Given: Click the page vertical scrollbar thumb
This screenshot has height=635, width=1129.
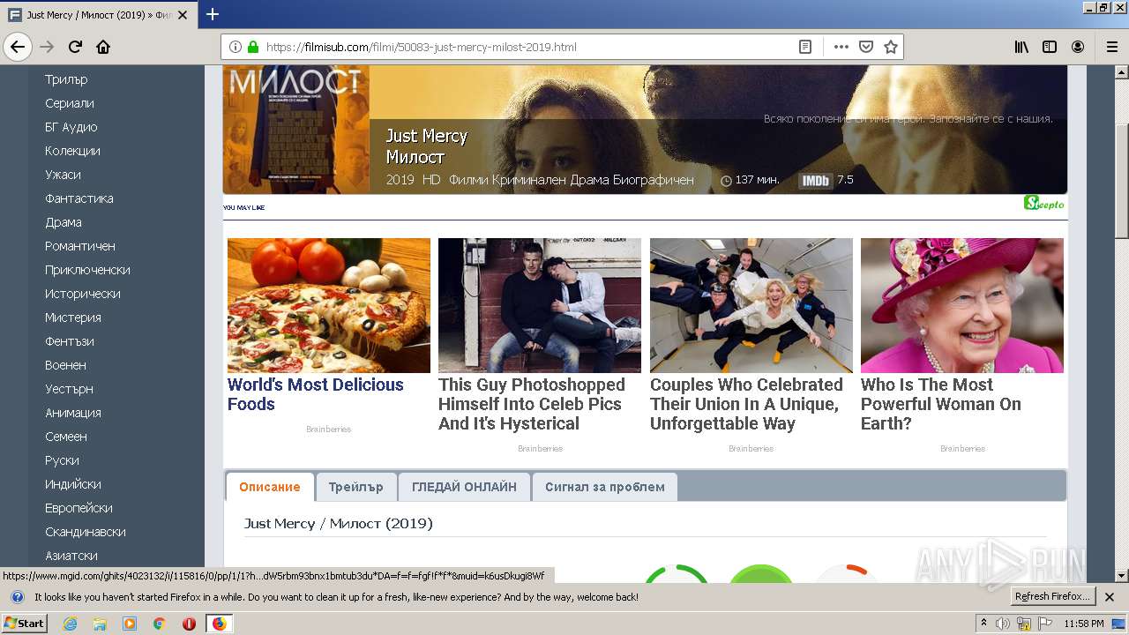Looking at the screenshot, I should coord(1121,181).
